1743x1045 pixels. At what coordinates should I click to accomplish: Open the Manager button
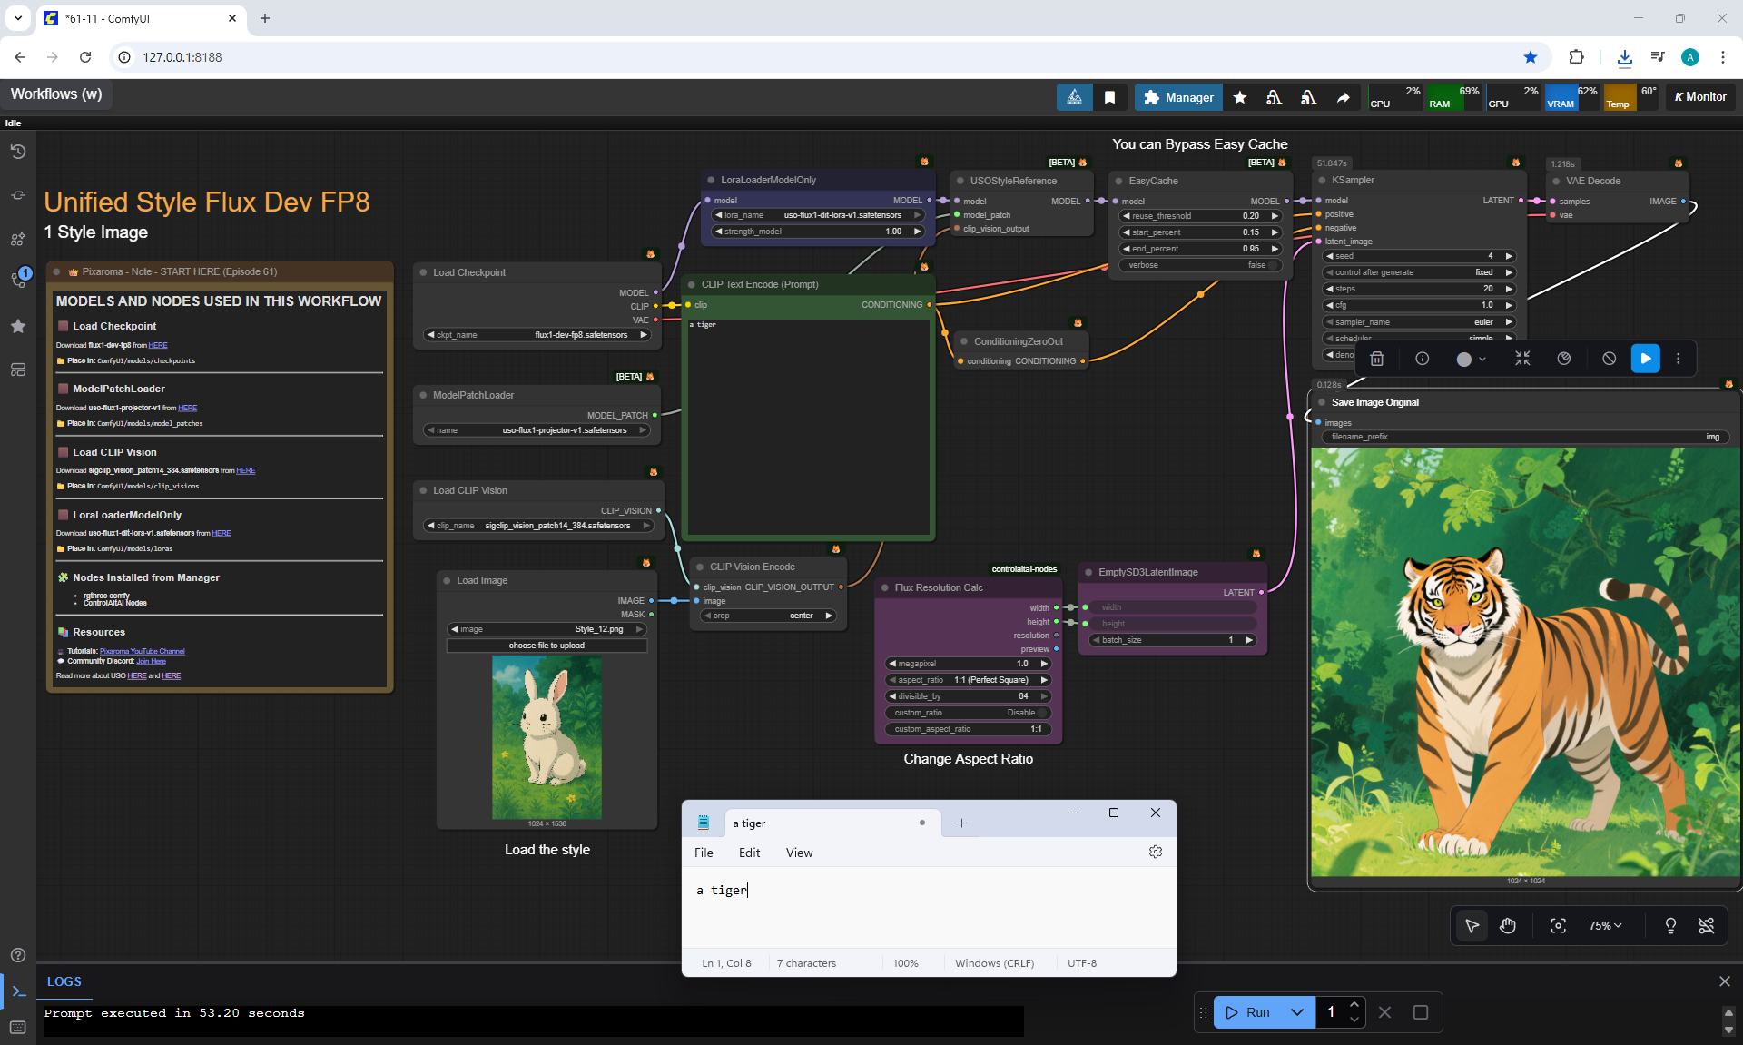(x=1178, y=97)
